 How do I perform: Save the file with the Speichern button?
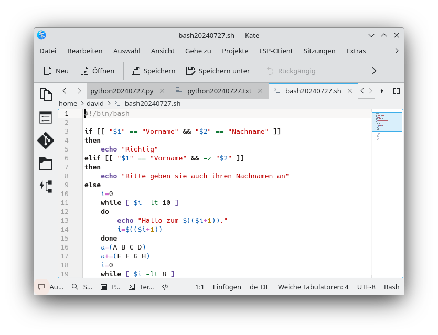(x=153, y=71)
